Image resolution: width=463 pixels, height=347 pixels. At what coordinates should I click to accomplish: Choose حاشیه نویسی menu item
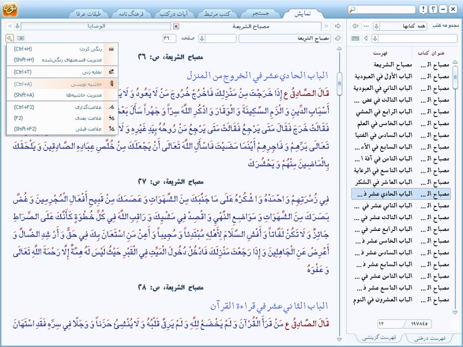(62, 84)
